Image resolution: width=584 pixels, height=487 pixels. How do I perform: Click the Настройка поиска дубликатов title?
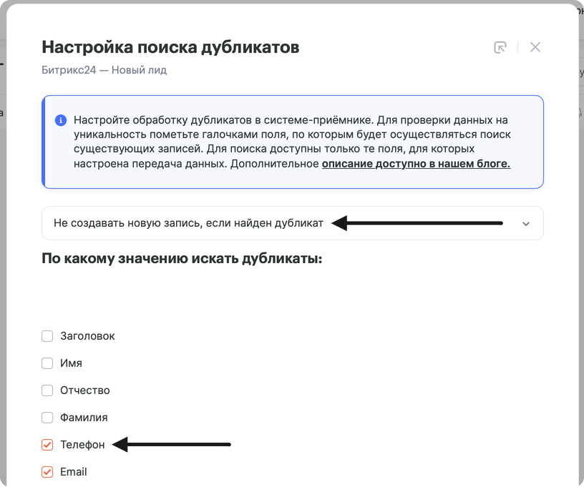[170, 48]
